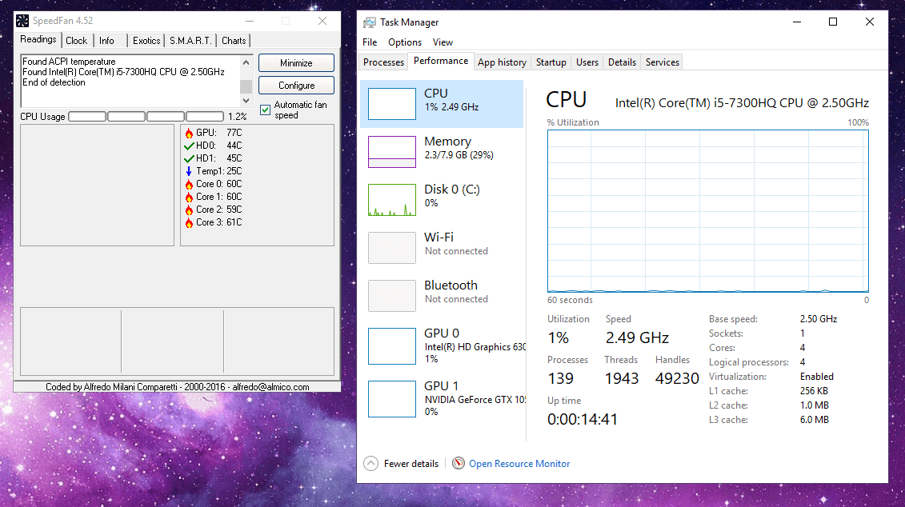Switch to the Charts tab in SpeedFan
This screenshot has width=905, height=507.
click(233, 40)
